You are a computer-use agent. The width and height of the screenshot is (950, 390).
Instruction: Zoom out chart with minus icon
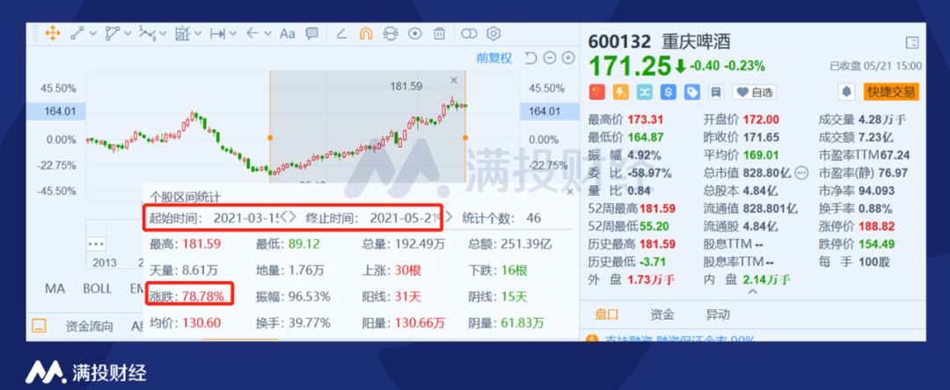pos(550,58)
